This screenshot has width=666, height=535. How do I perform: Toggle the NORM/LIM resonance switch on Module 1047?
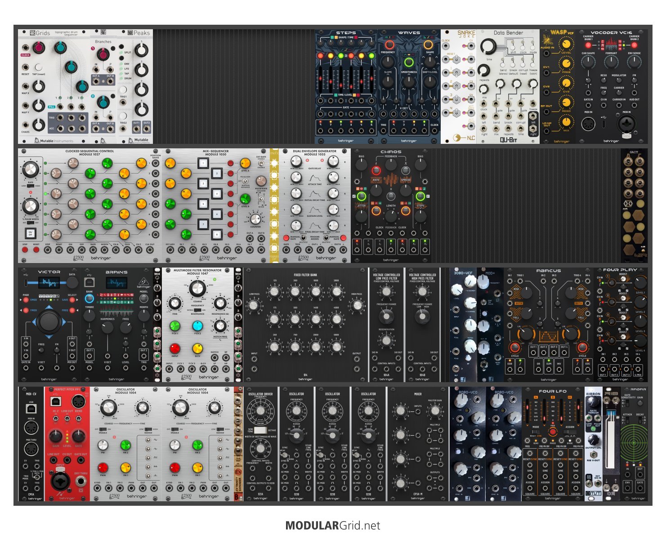coord(197,310)
